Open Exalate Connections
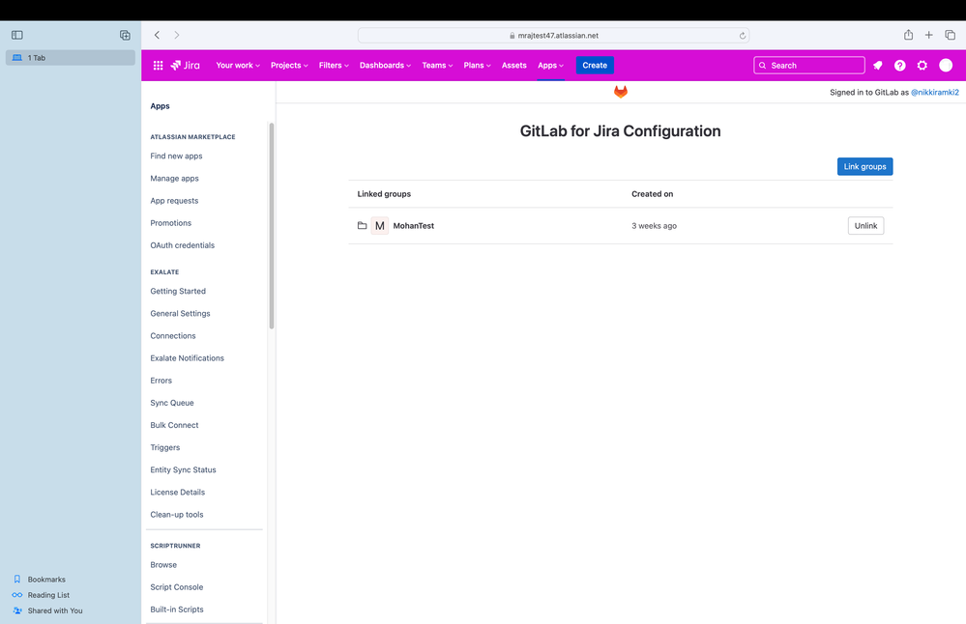Viewport: 966px width, 624px height. pos(172,336)
